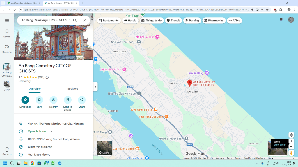This screenshot has width=298, height=167.
Task: Share An Bang Cemetery location
Action: (x=82, y=100)
